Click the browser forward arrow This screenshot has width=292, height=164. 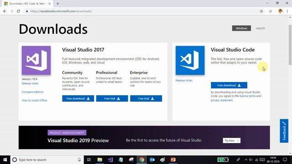click(x=11, y=11)
